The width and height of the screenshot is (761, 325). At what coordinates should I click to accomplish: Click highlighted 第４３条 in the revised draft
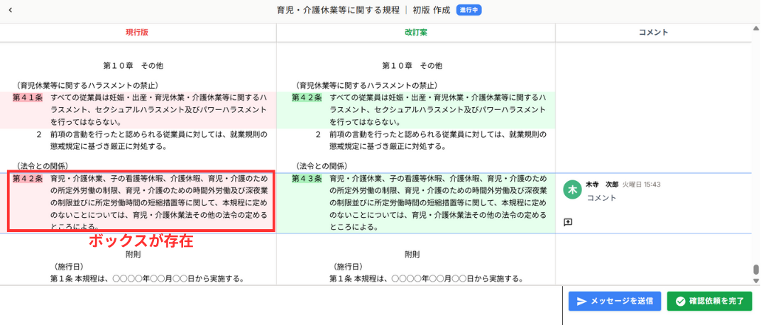(307, 179)
